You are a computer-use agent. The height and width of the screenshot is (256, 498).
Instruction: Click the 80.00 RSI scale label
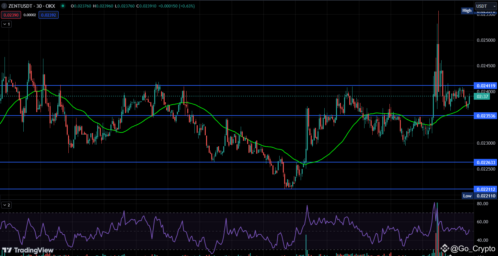(483, 204)
